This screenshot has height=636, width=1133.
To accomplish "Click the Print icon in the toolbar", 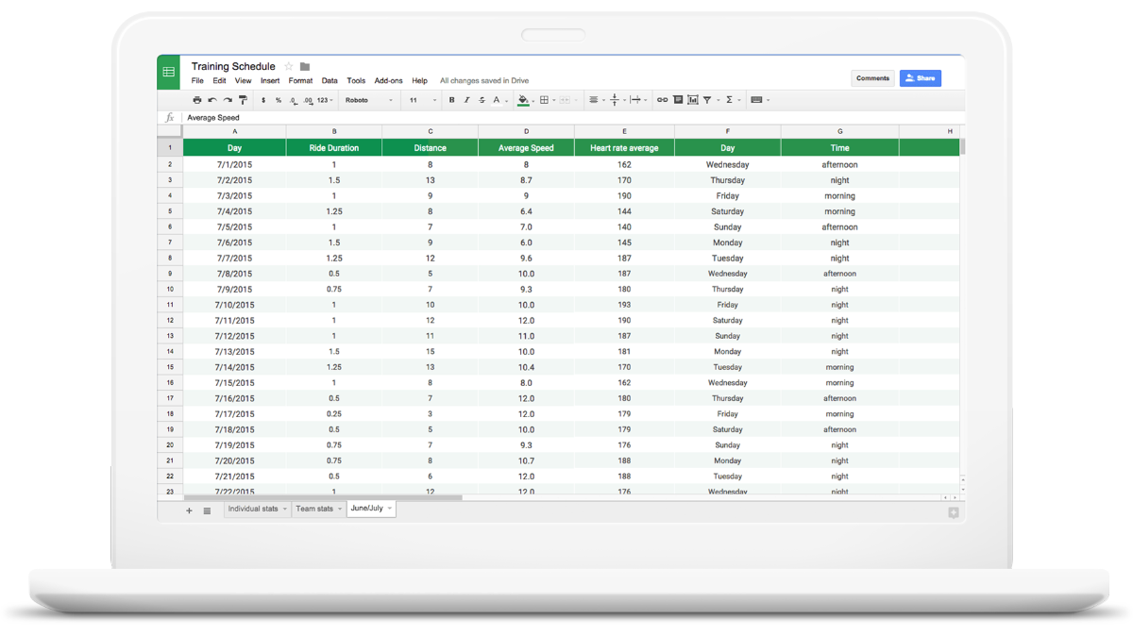I will coord(197,100).
